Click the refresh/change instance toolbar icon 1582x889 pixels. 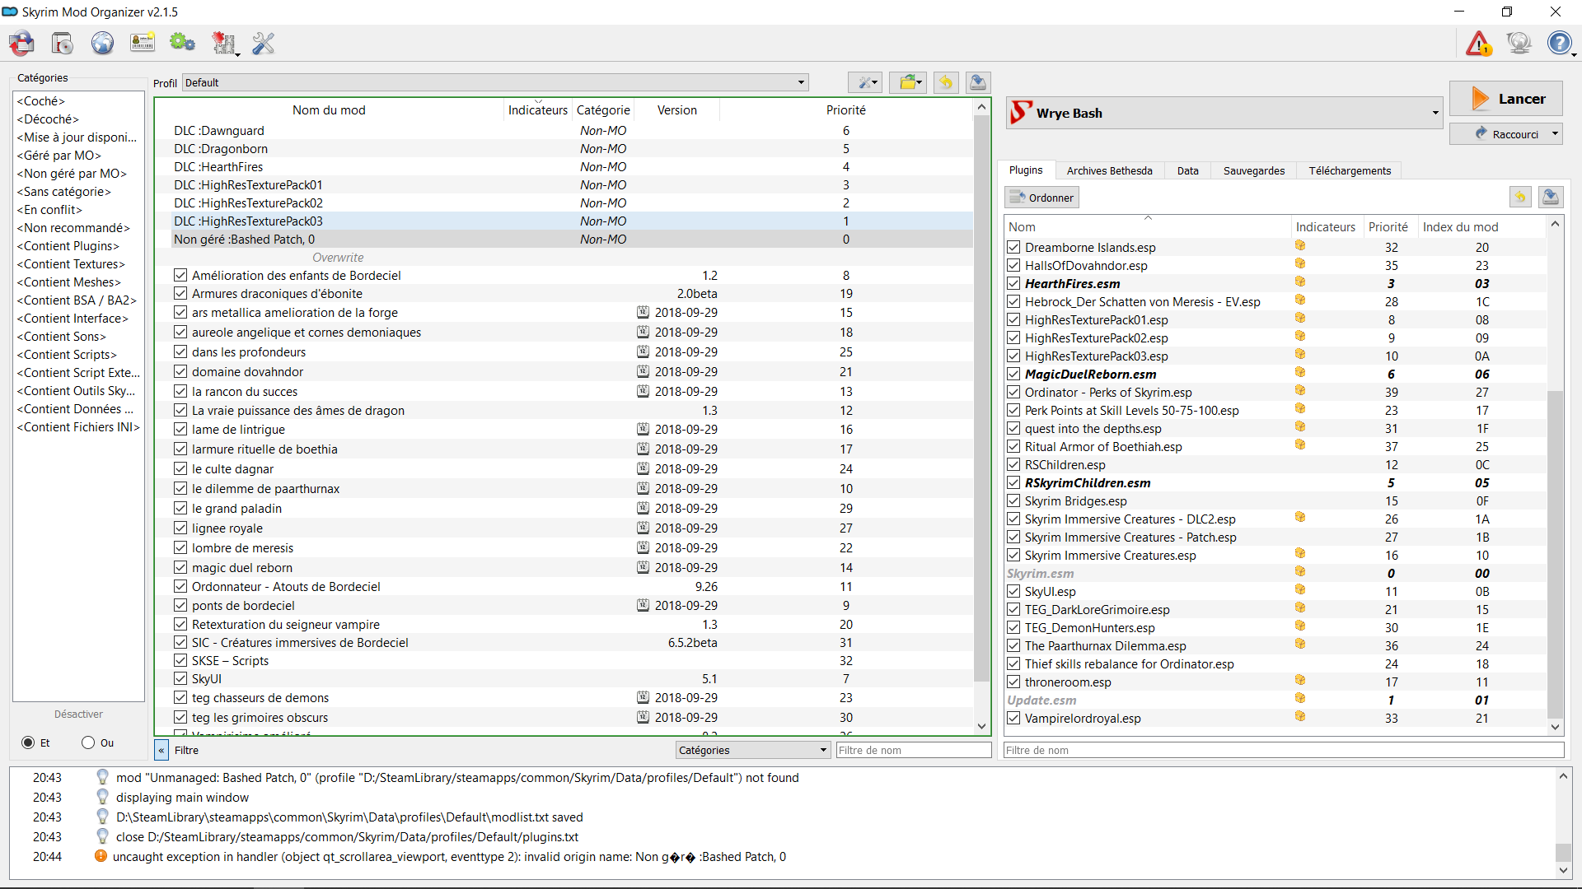click(22, 43)
